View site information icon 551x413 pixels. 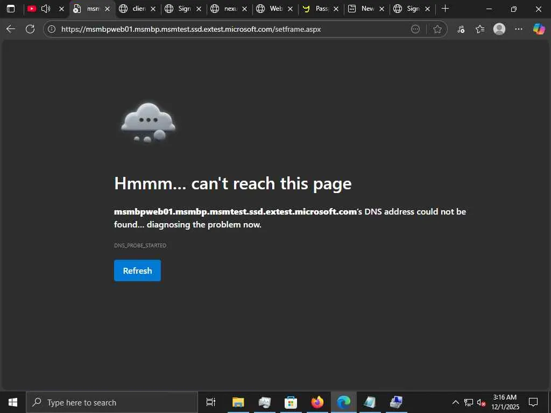click(52, 29)
